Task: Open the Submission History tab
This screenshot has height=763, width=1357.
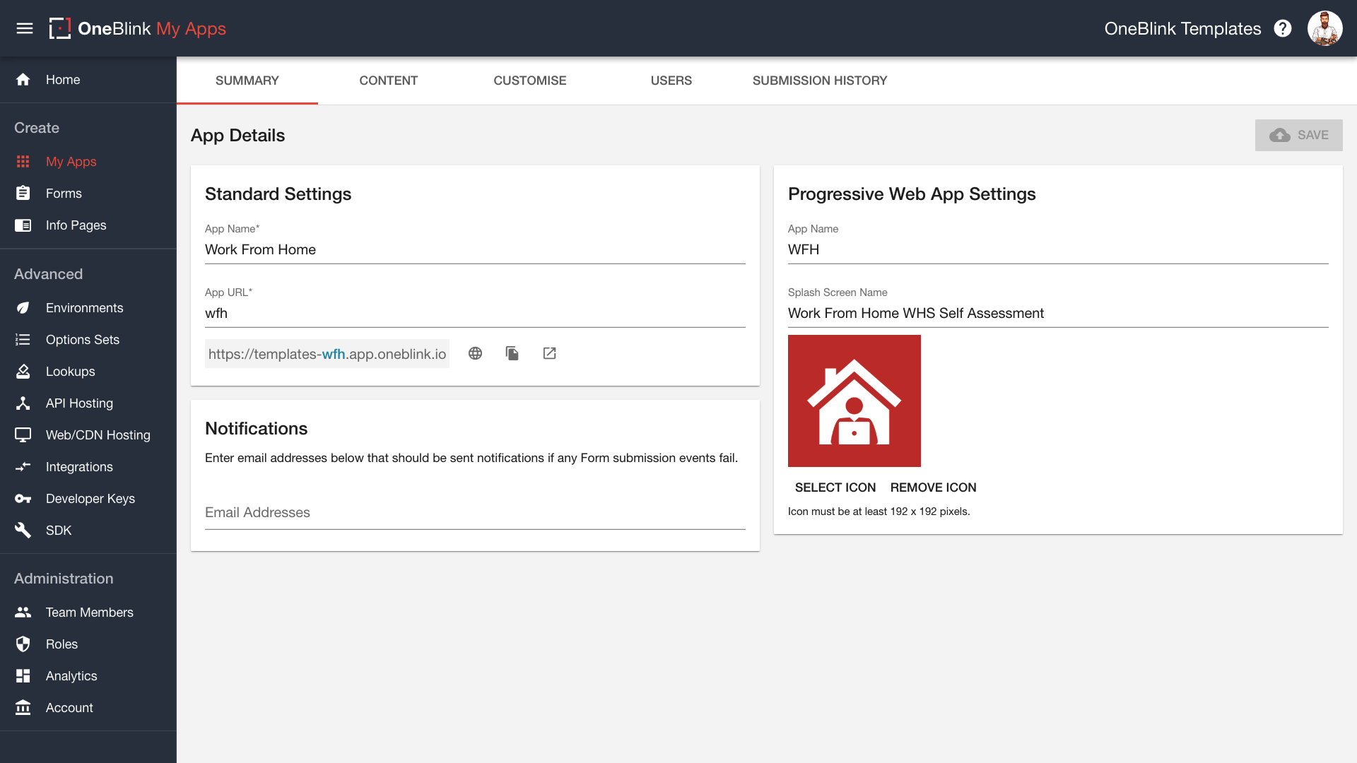Action: click(x=819, y=81)
